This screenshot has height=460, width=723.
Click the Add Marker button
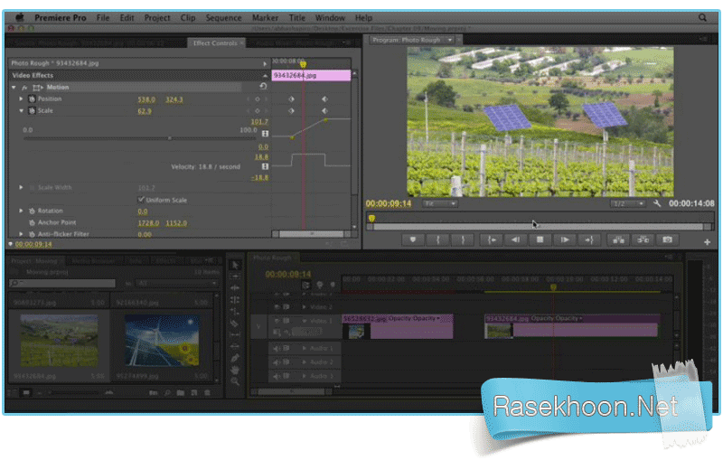pos(413,239)
